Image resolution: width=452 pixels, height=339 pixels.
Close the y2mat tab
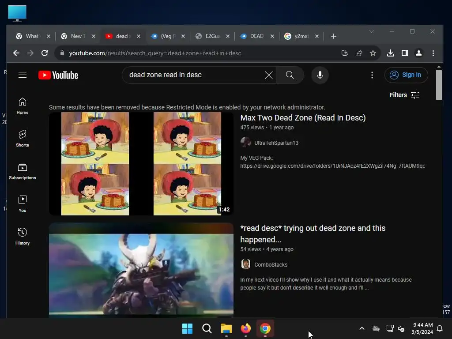[317, 36]
